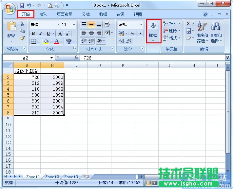Apply percent style format
Viewport: 233px width, 189px height.
pyautogui.click(x=132, y=34)
